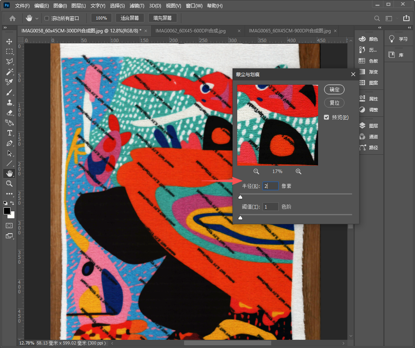Select the Brush tool
This screenshot has height=348, width=415.
(x=9, y=93)
